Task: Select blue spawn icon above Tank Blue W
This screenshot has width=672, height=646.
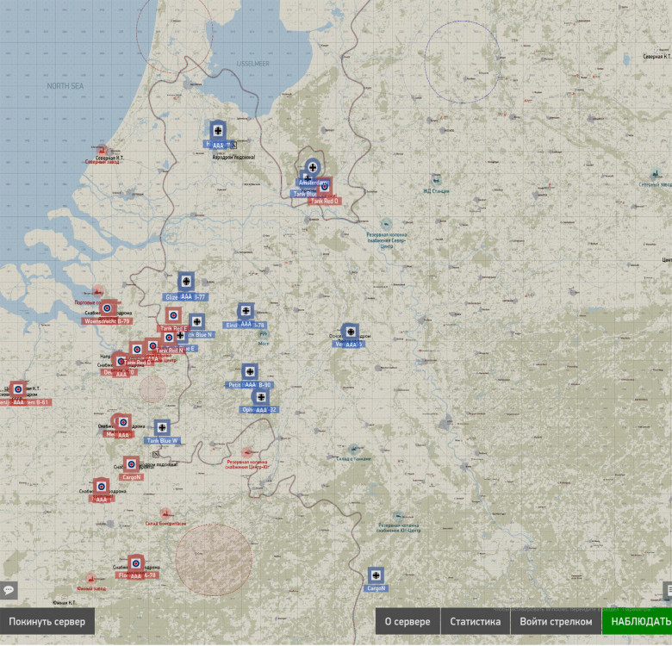Action: (x=162, y=427)
